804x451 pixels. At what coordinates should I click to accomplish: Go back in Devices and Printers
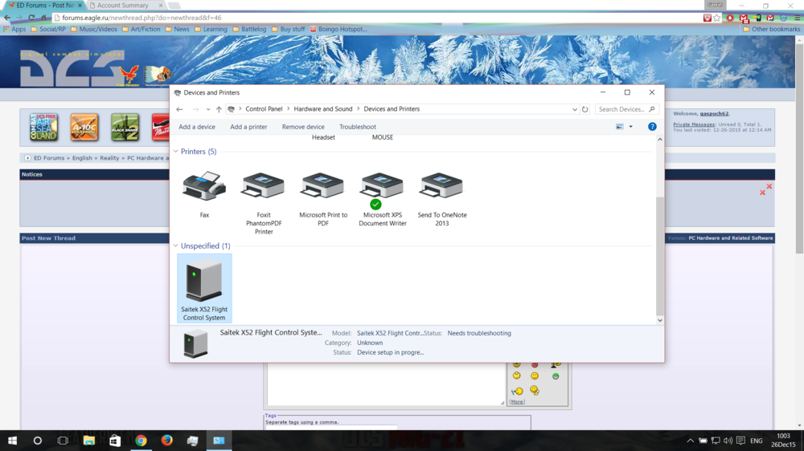point(179,109)
